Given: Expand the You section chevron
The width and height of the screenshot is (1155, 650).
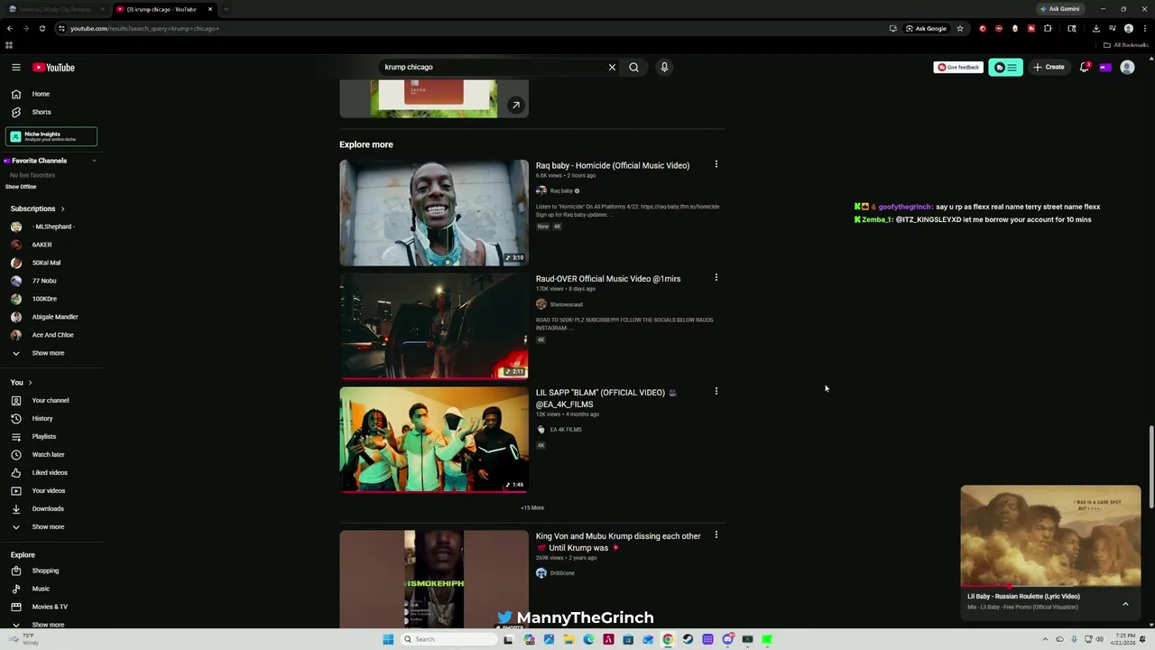Looking at the screenshot, I should coord(30,383).
